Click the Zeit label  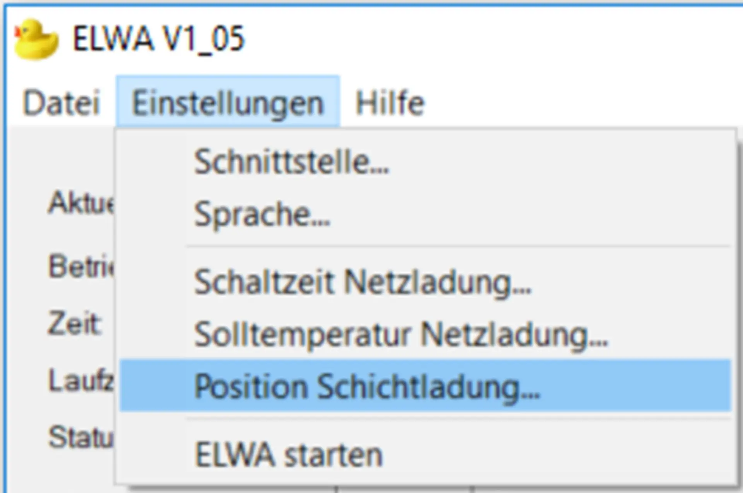pos(75,324)
